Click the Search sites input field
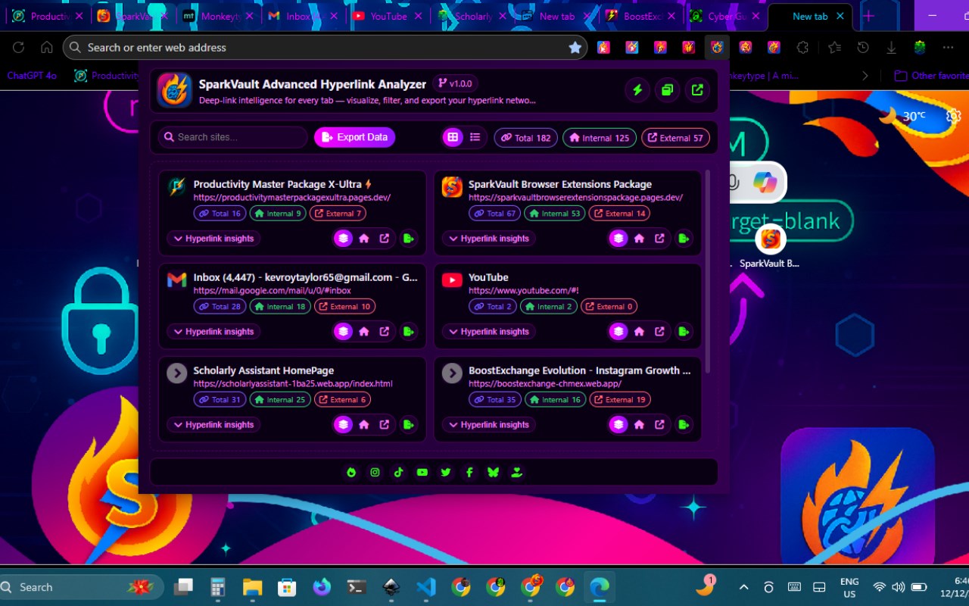 pos(233,137)
